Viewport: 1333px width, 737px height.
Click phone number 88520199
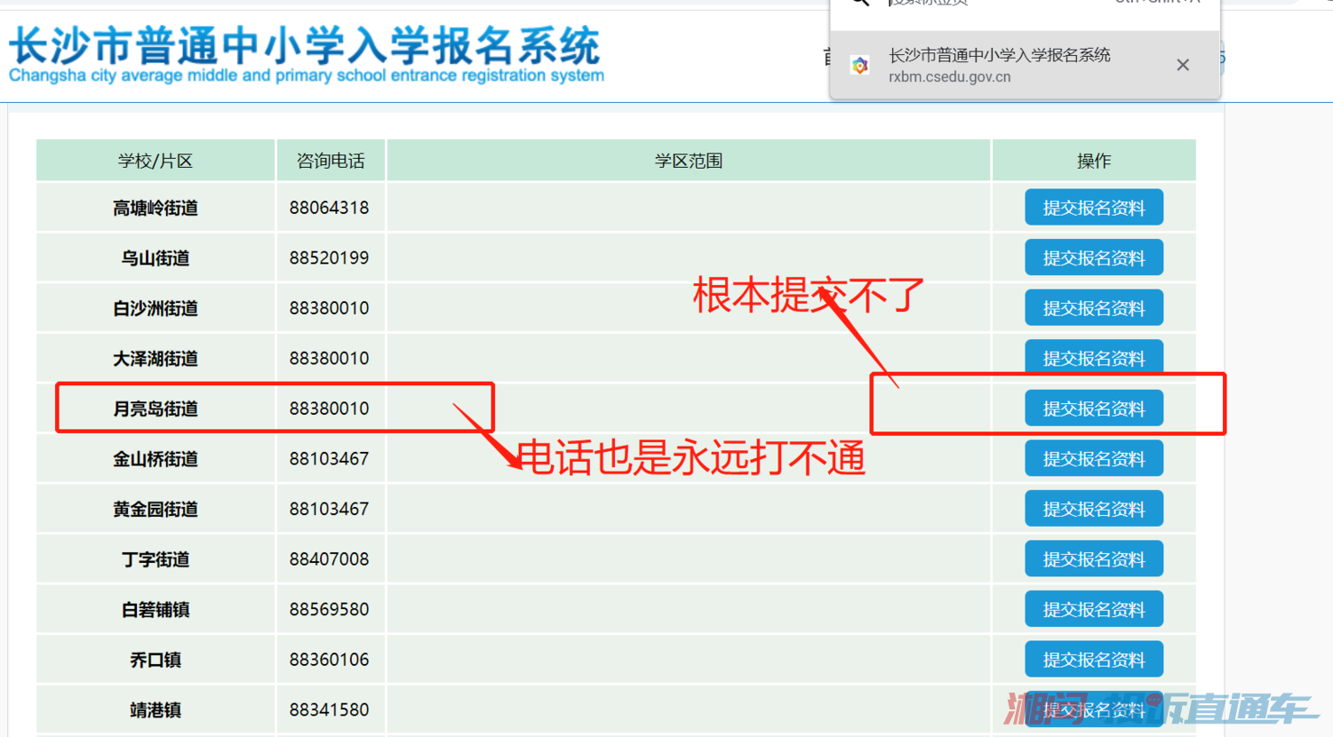(x=329, y=258)
